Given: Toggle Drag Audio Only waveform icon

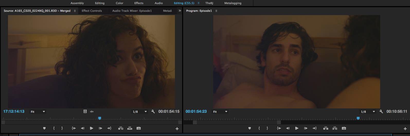Looking at the screenshot, I should pyautogui.click(x=92, y=111).
